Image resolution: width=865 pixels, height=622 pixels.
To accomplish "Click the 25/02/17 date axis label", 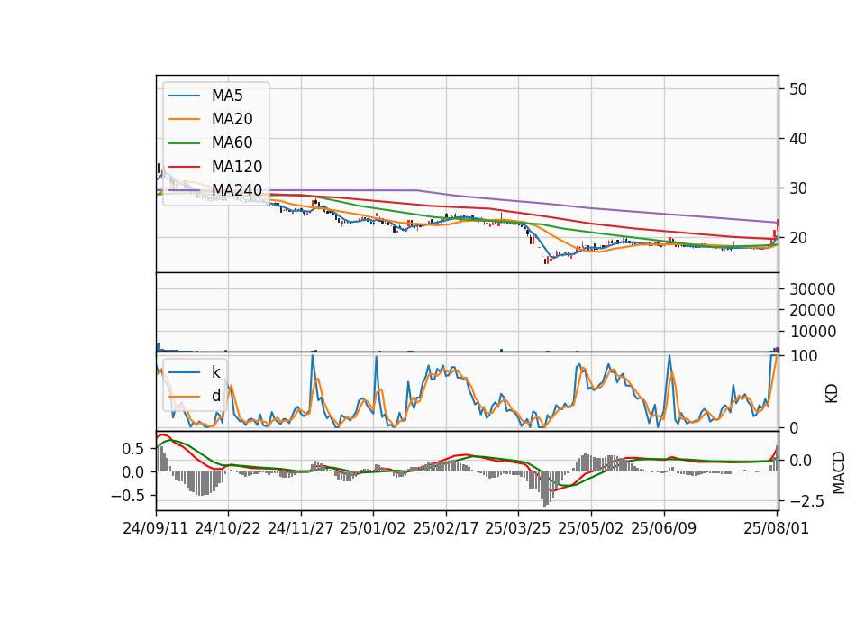I will [x=446, y=528].
